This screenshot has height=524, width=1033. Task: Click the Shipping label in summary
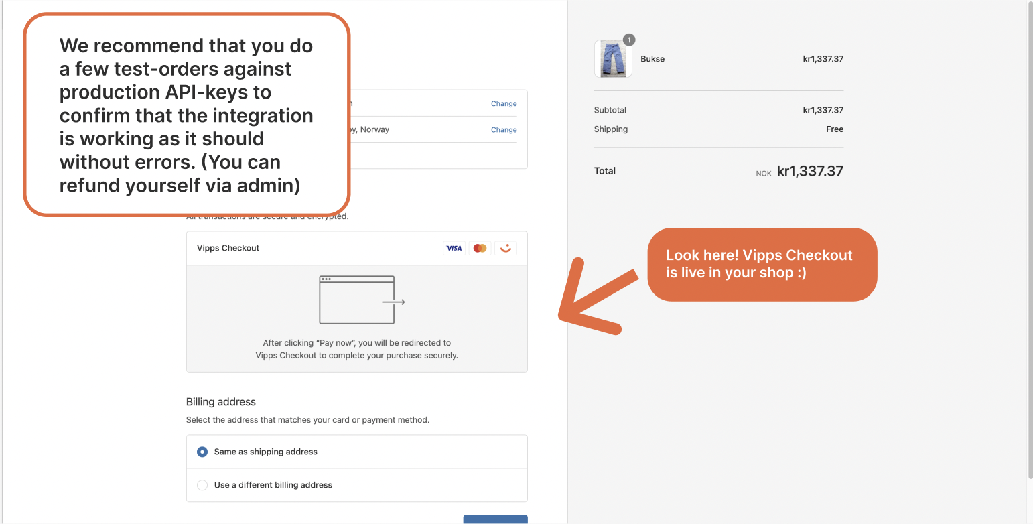611,129
